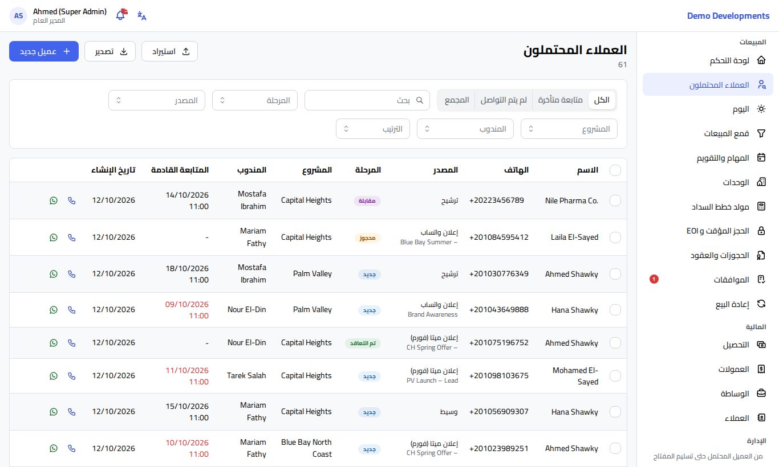
Task: Click the عميل جديد button
Action: 44,51
